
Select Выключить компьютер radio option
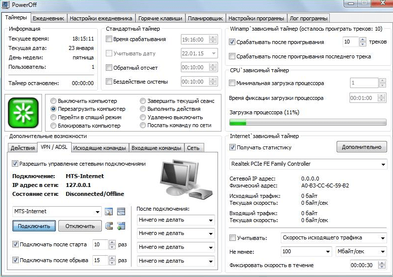click(x=54, y=101)
